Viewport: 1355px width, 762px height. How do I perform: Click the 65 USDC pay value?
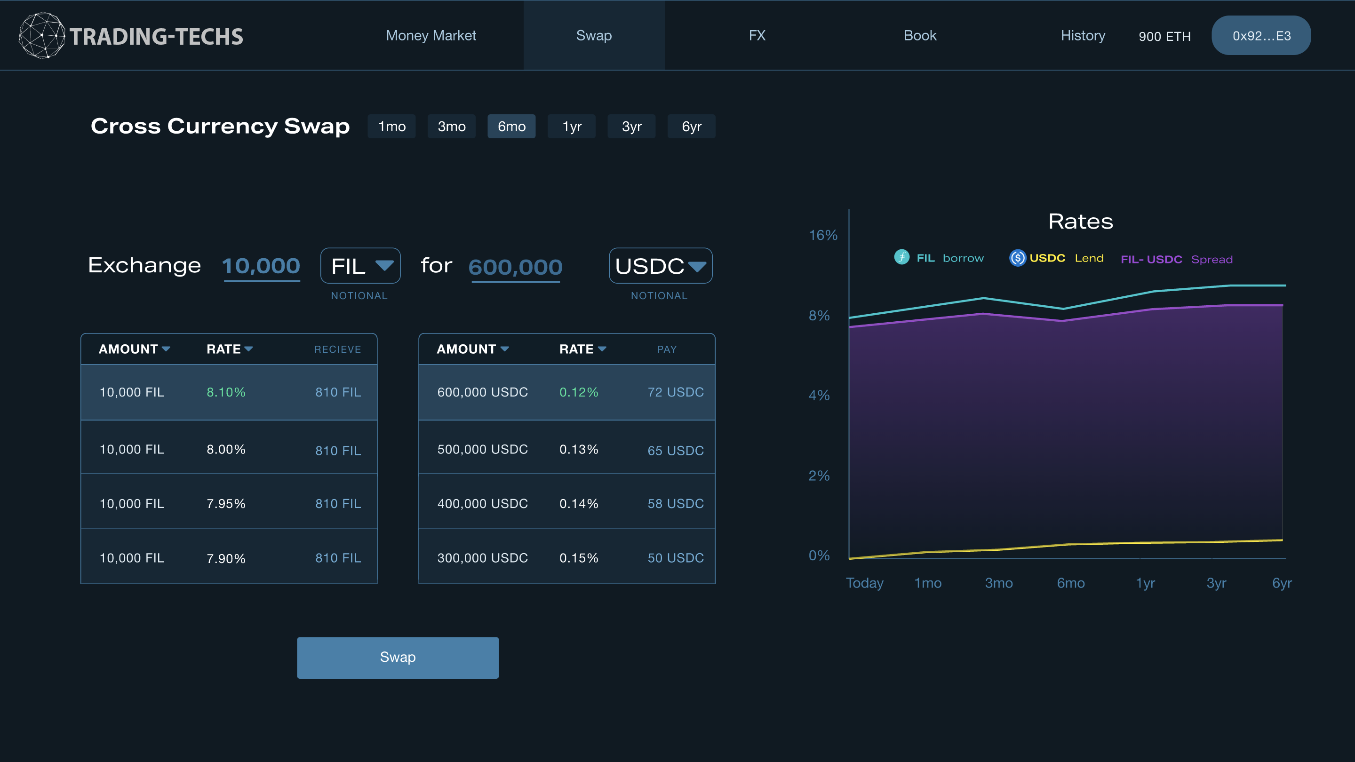676,451
